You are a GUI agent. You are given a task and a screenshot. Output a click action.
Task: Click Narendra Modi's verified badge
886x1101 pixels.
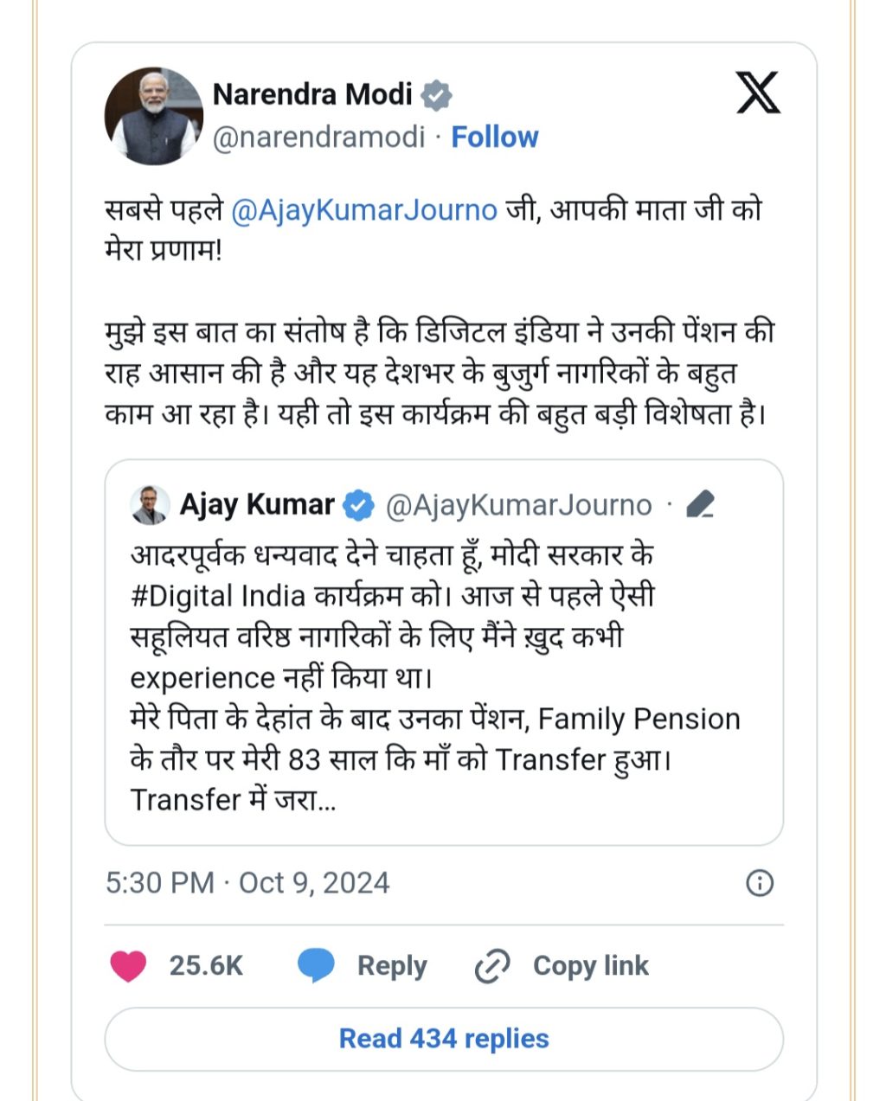[x=437, y=94]
